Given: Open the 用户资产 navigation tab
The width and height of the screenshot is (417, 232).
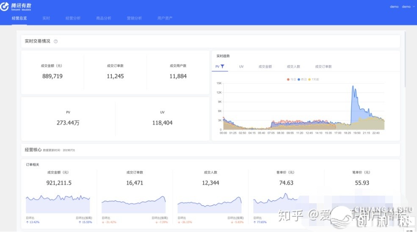Looking at the screenshot, I should click(165, 18).
